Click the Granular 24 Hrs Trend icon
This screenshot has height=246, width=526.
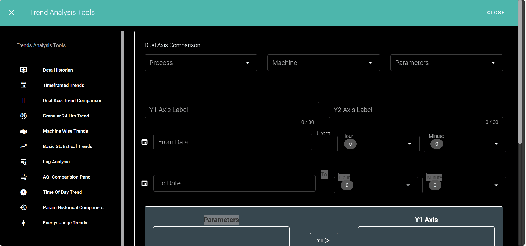pyautogui.click(x=24, y=116)
